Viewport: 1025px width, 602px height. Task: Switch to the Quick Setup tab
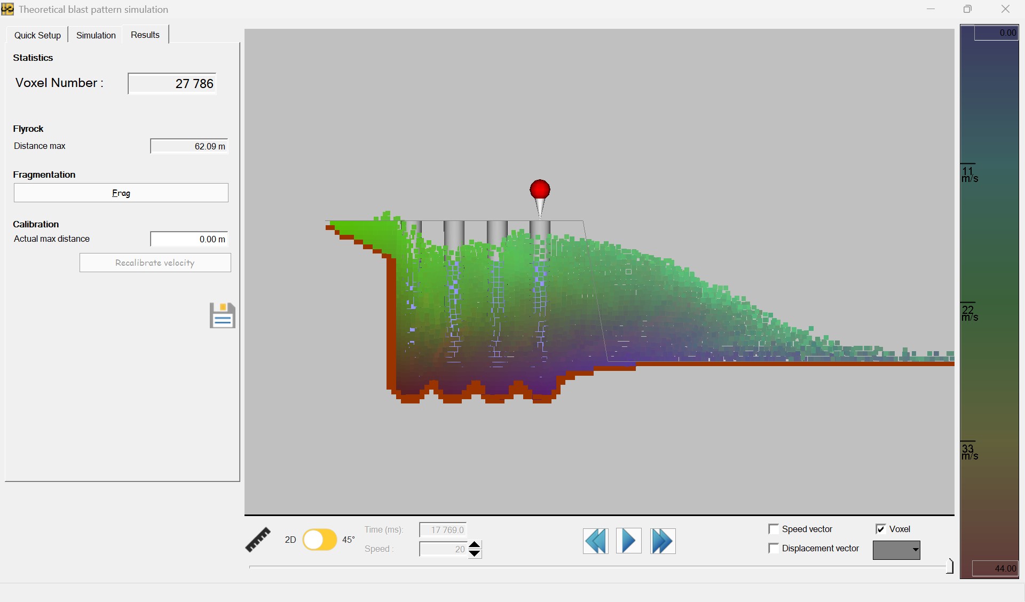(37, 35)
